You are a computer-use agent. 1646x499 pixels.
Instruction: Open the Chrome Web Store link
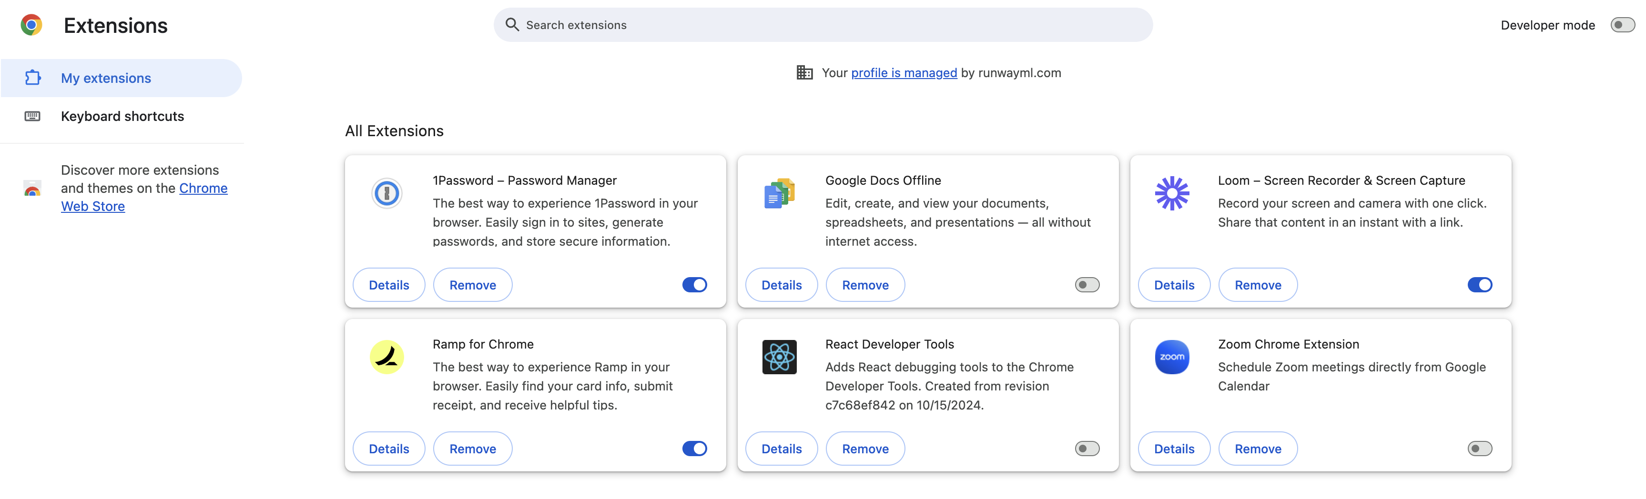(144, 197)
